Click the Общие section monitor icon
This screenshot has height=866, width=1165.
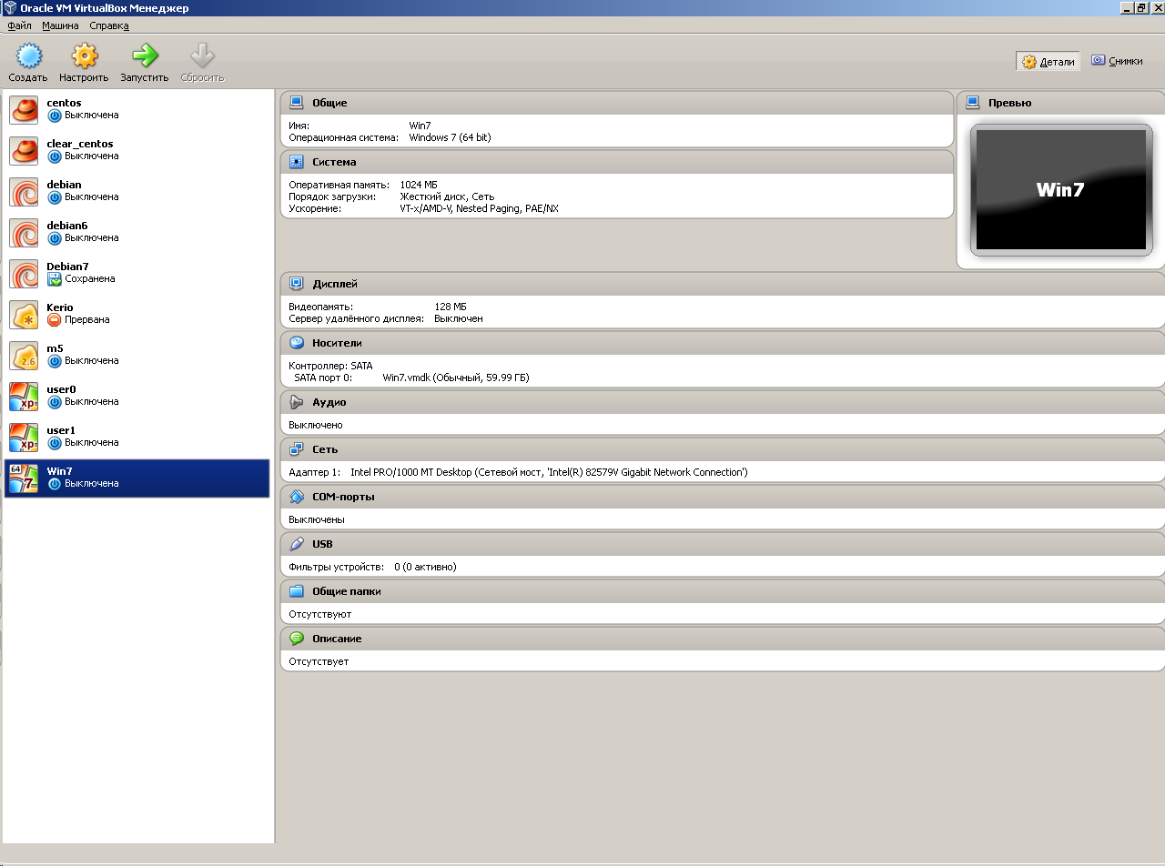click(296, 103)
